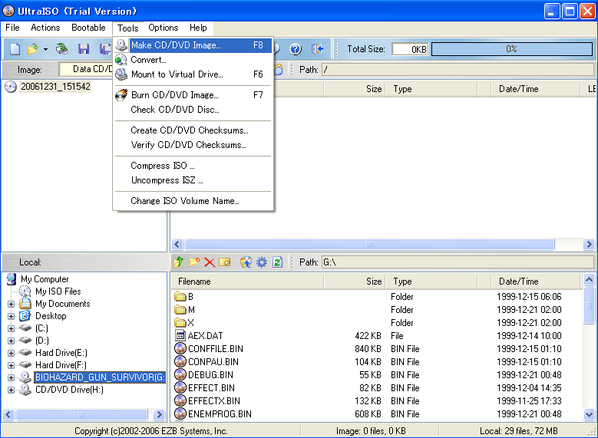
Task: Open the Bootable menu
Action: [88, 28]
